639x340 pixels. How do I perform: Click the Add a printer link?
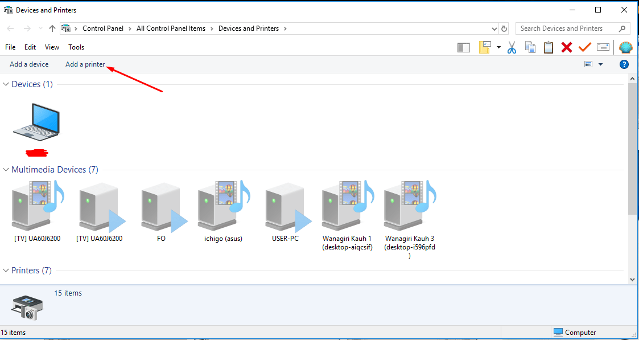pyautogui.click(x=85, y=64)
